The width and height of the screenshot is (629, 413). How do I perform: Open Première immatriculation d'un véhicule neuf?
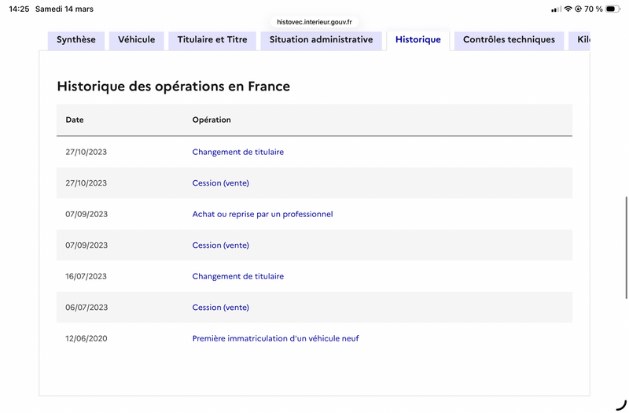(275, 339)
